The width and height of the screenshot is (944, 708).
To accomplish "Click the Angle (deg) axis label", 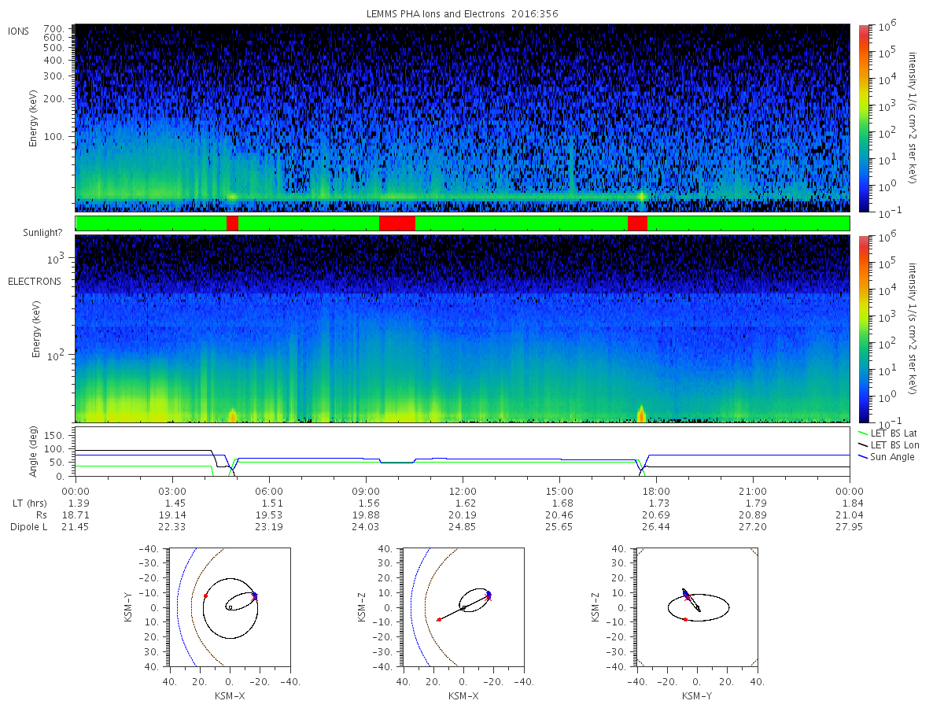I will [34, 454].
